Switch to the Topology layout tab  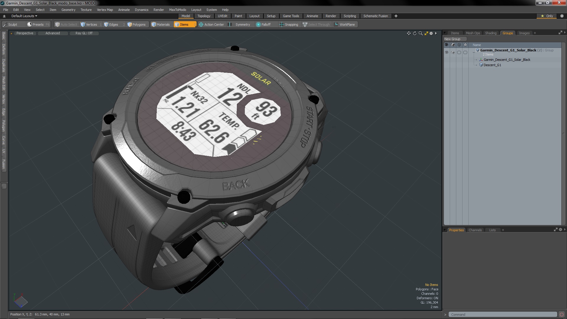[204, 16]
